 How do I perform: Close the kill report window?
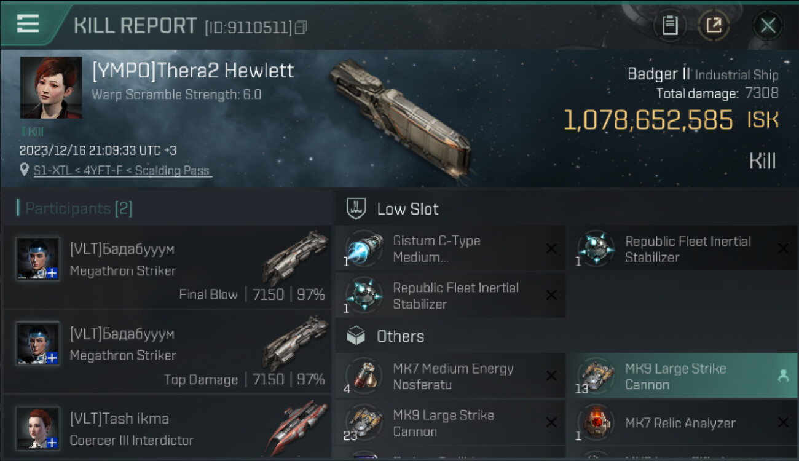point(768,25)
